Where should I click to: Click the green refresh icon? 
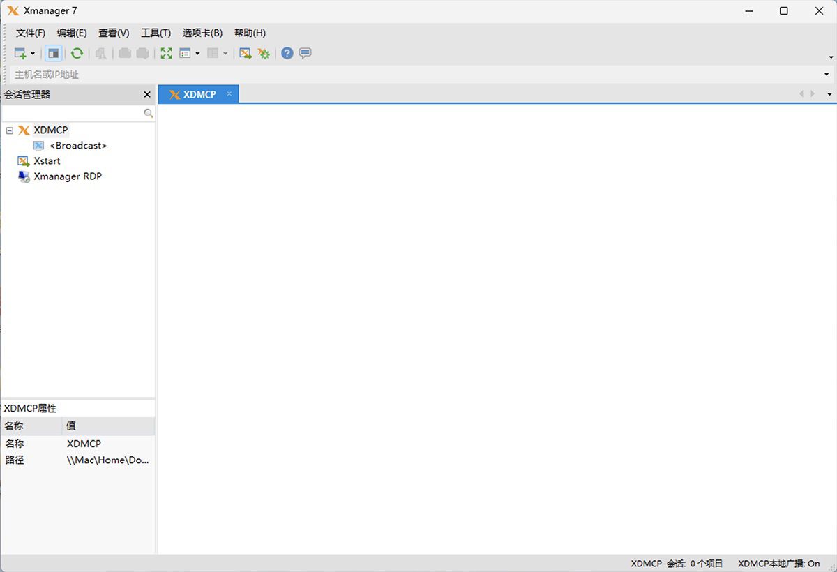coord(77,53)
